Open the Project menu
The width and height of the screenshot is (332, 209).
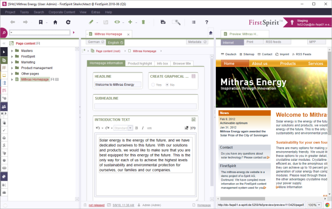pos(10,12)
